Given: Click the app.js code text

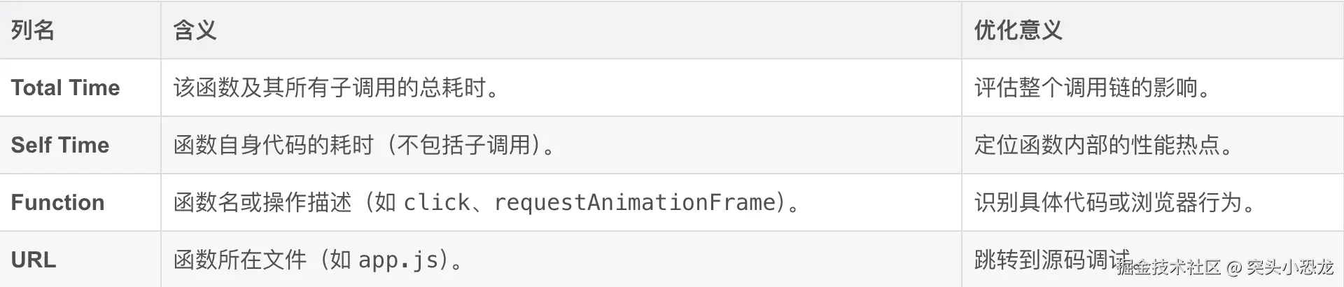Looking at the screenshot, I should tap(398, 260).
